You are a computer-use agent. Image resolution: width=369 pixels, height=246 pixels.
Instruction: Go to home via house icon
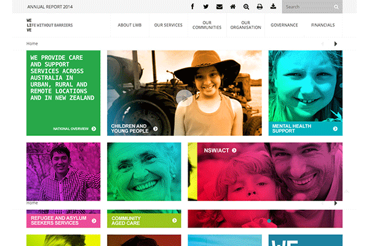(x=232, y=7)
